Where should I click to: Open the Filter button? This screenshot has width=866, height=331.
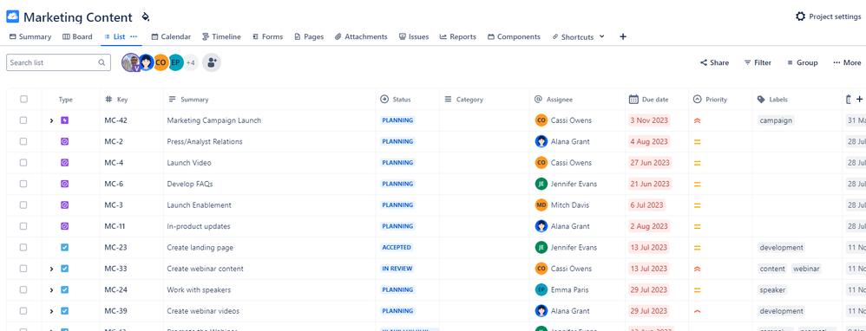(x=758, y=63)
